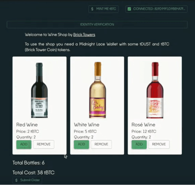Image resolution: width=195 pixels, height=185 pixels.
Task: Click the Total Cost 38 tBTC text
Action: coord(33,172)
